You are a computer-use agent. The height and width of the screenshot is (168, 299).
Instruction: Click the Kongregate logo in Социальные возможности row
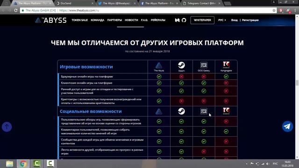coord(226,111)
